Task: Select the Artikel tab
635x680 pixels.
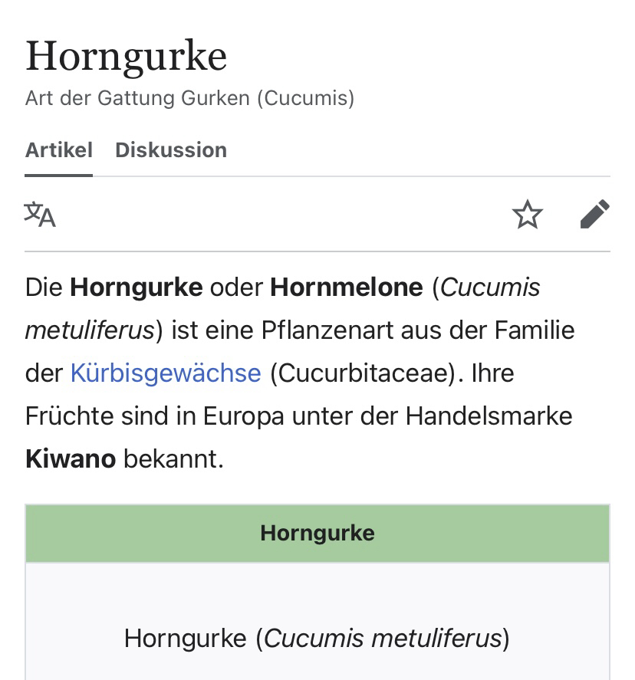Action: pyautogui.click(x=59, y=149)
